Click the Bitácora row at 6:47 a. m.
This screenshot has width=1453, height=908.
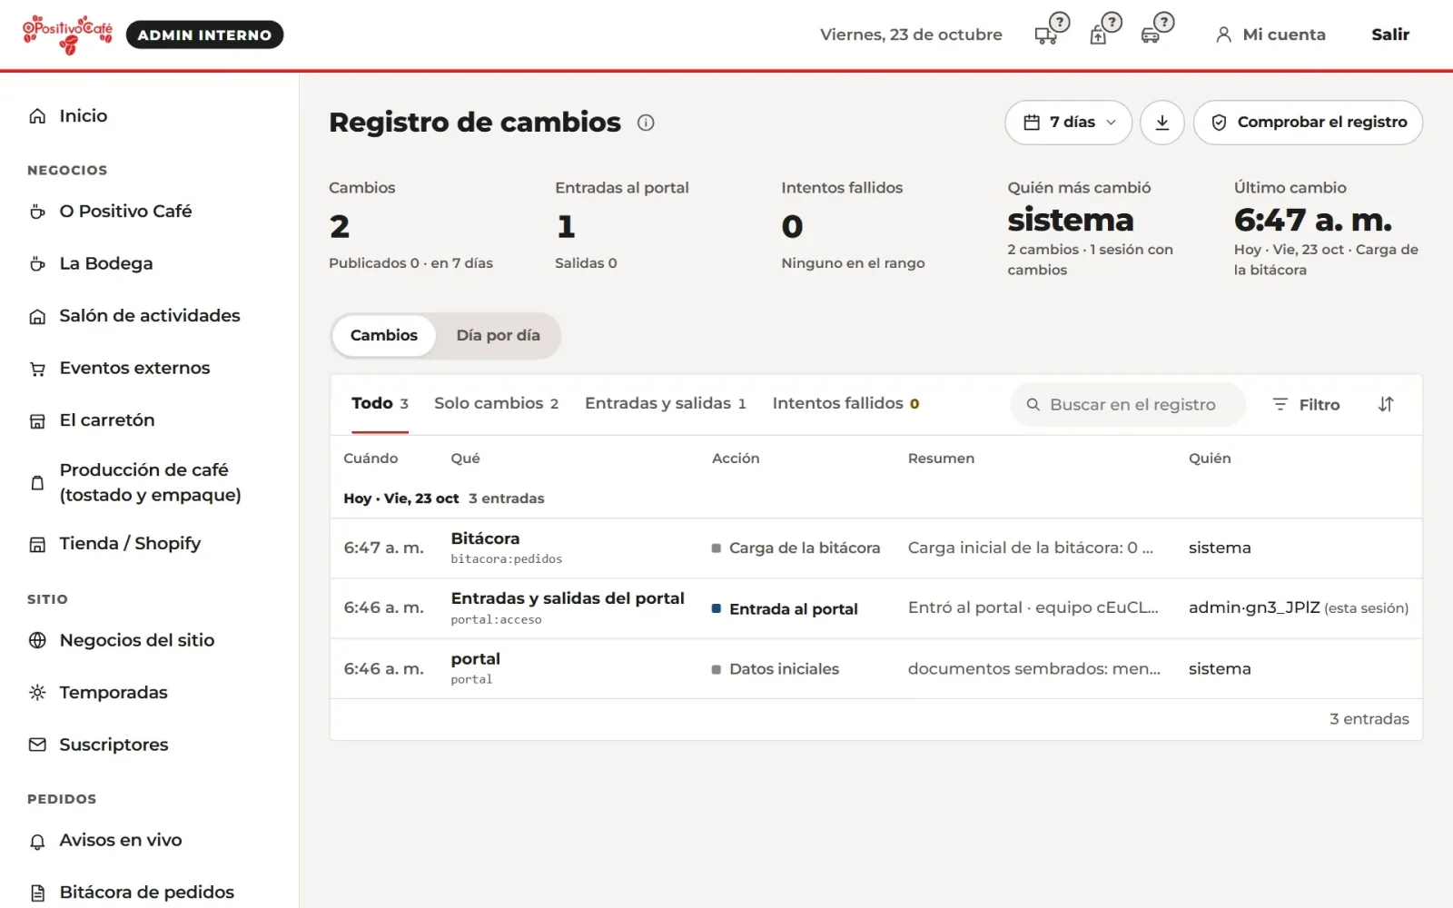click(875, 548)
